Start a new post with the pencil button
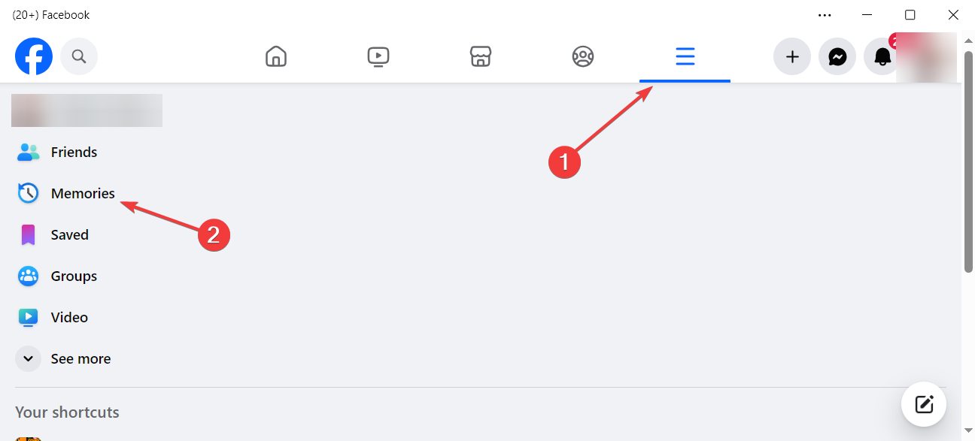The height and width of the screenshot is (441, 975). (x=924, y=404)
